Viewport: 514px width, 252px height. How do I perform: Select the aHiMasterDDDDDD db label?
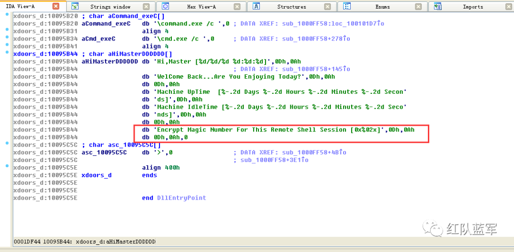(110, 61)
